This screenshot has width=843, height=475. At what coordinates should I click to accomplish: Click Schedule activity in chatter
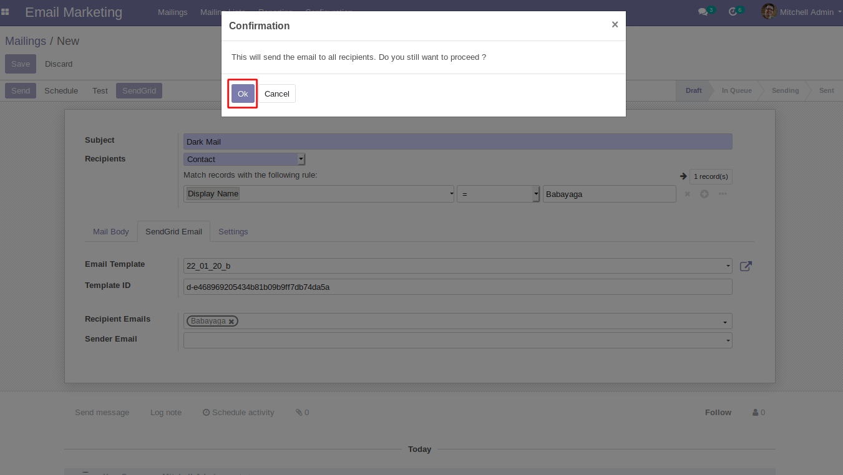pyautogui.click(x=238, y=413)
